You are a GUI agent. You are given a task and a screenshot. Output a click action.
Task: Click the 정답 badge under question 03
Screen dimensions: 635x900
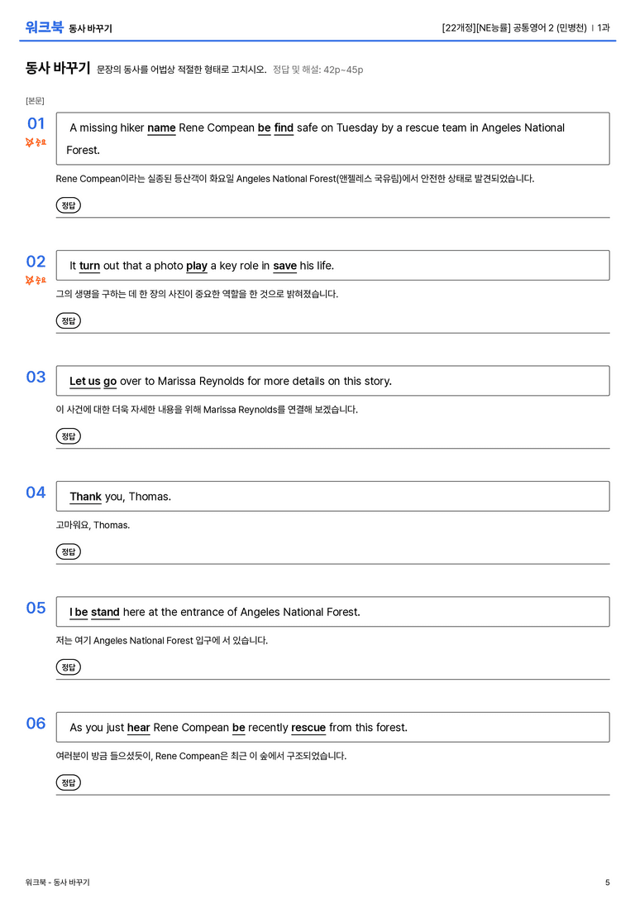click(x=68, y=436)
